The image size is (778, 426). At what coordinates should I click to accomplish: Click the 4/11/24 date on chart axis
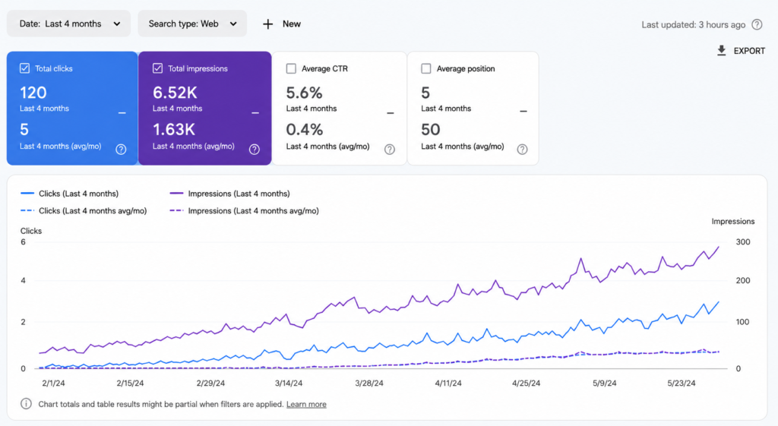pyautogui.click(x=448, y=383)
